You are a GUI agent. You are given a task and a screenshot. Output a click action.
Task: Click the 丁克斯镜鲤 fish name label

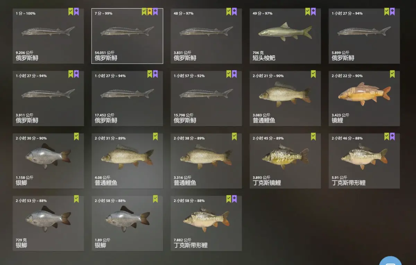pos(267,183)
